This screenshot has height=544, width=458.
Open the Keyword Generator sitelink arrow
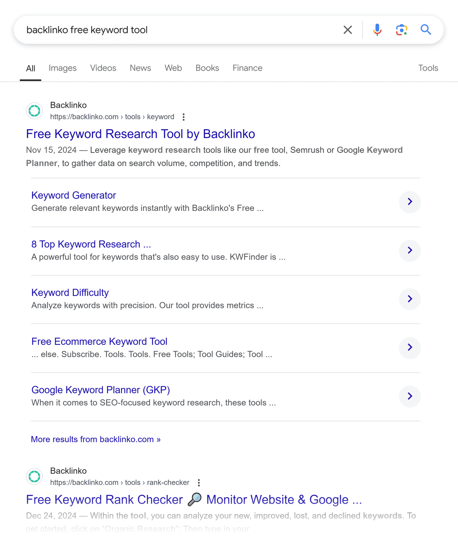click(410, 202)
